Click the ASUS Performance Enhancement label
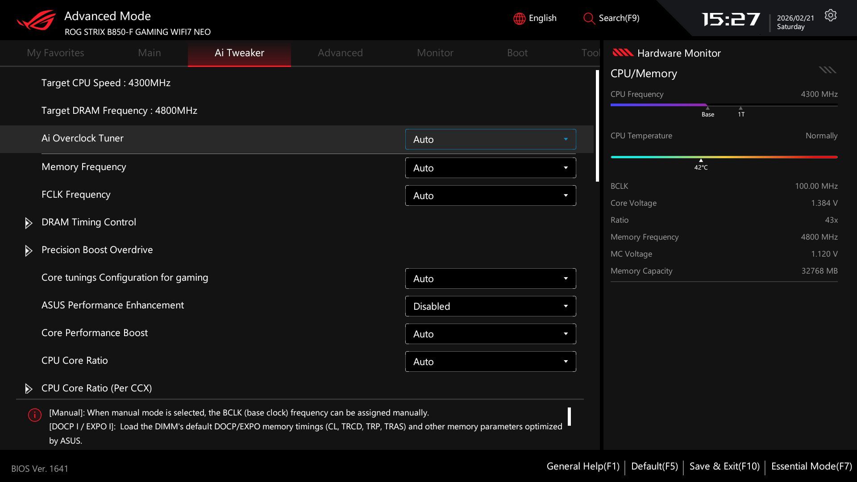The image size is (857, 482). (x=112, y=305)
